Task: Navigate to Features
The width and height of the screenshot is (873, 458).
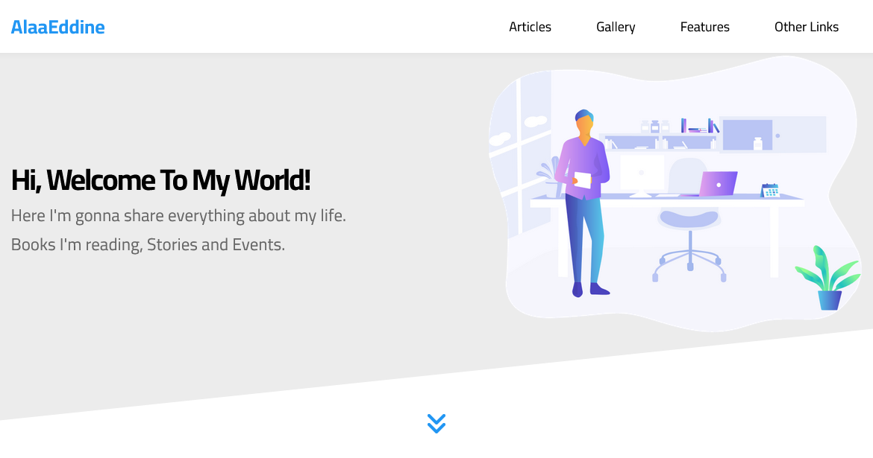Action: 704,27
